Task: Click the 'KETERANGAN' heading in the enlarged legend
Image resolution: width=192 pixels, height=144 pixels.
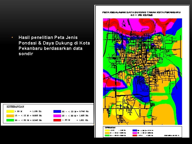Action: pos(15,107)
